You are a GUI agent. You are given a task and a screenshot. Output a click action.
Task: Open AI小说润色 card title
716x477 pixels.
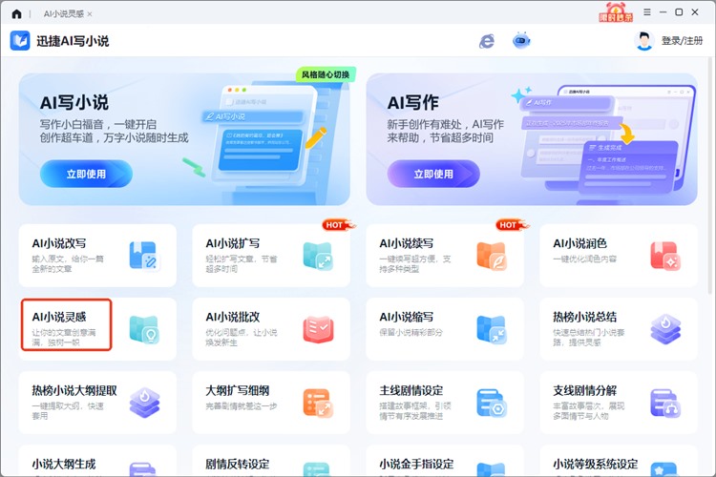(x=579, y=243)
